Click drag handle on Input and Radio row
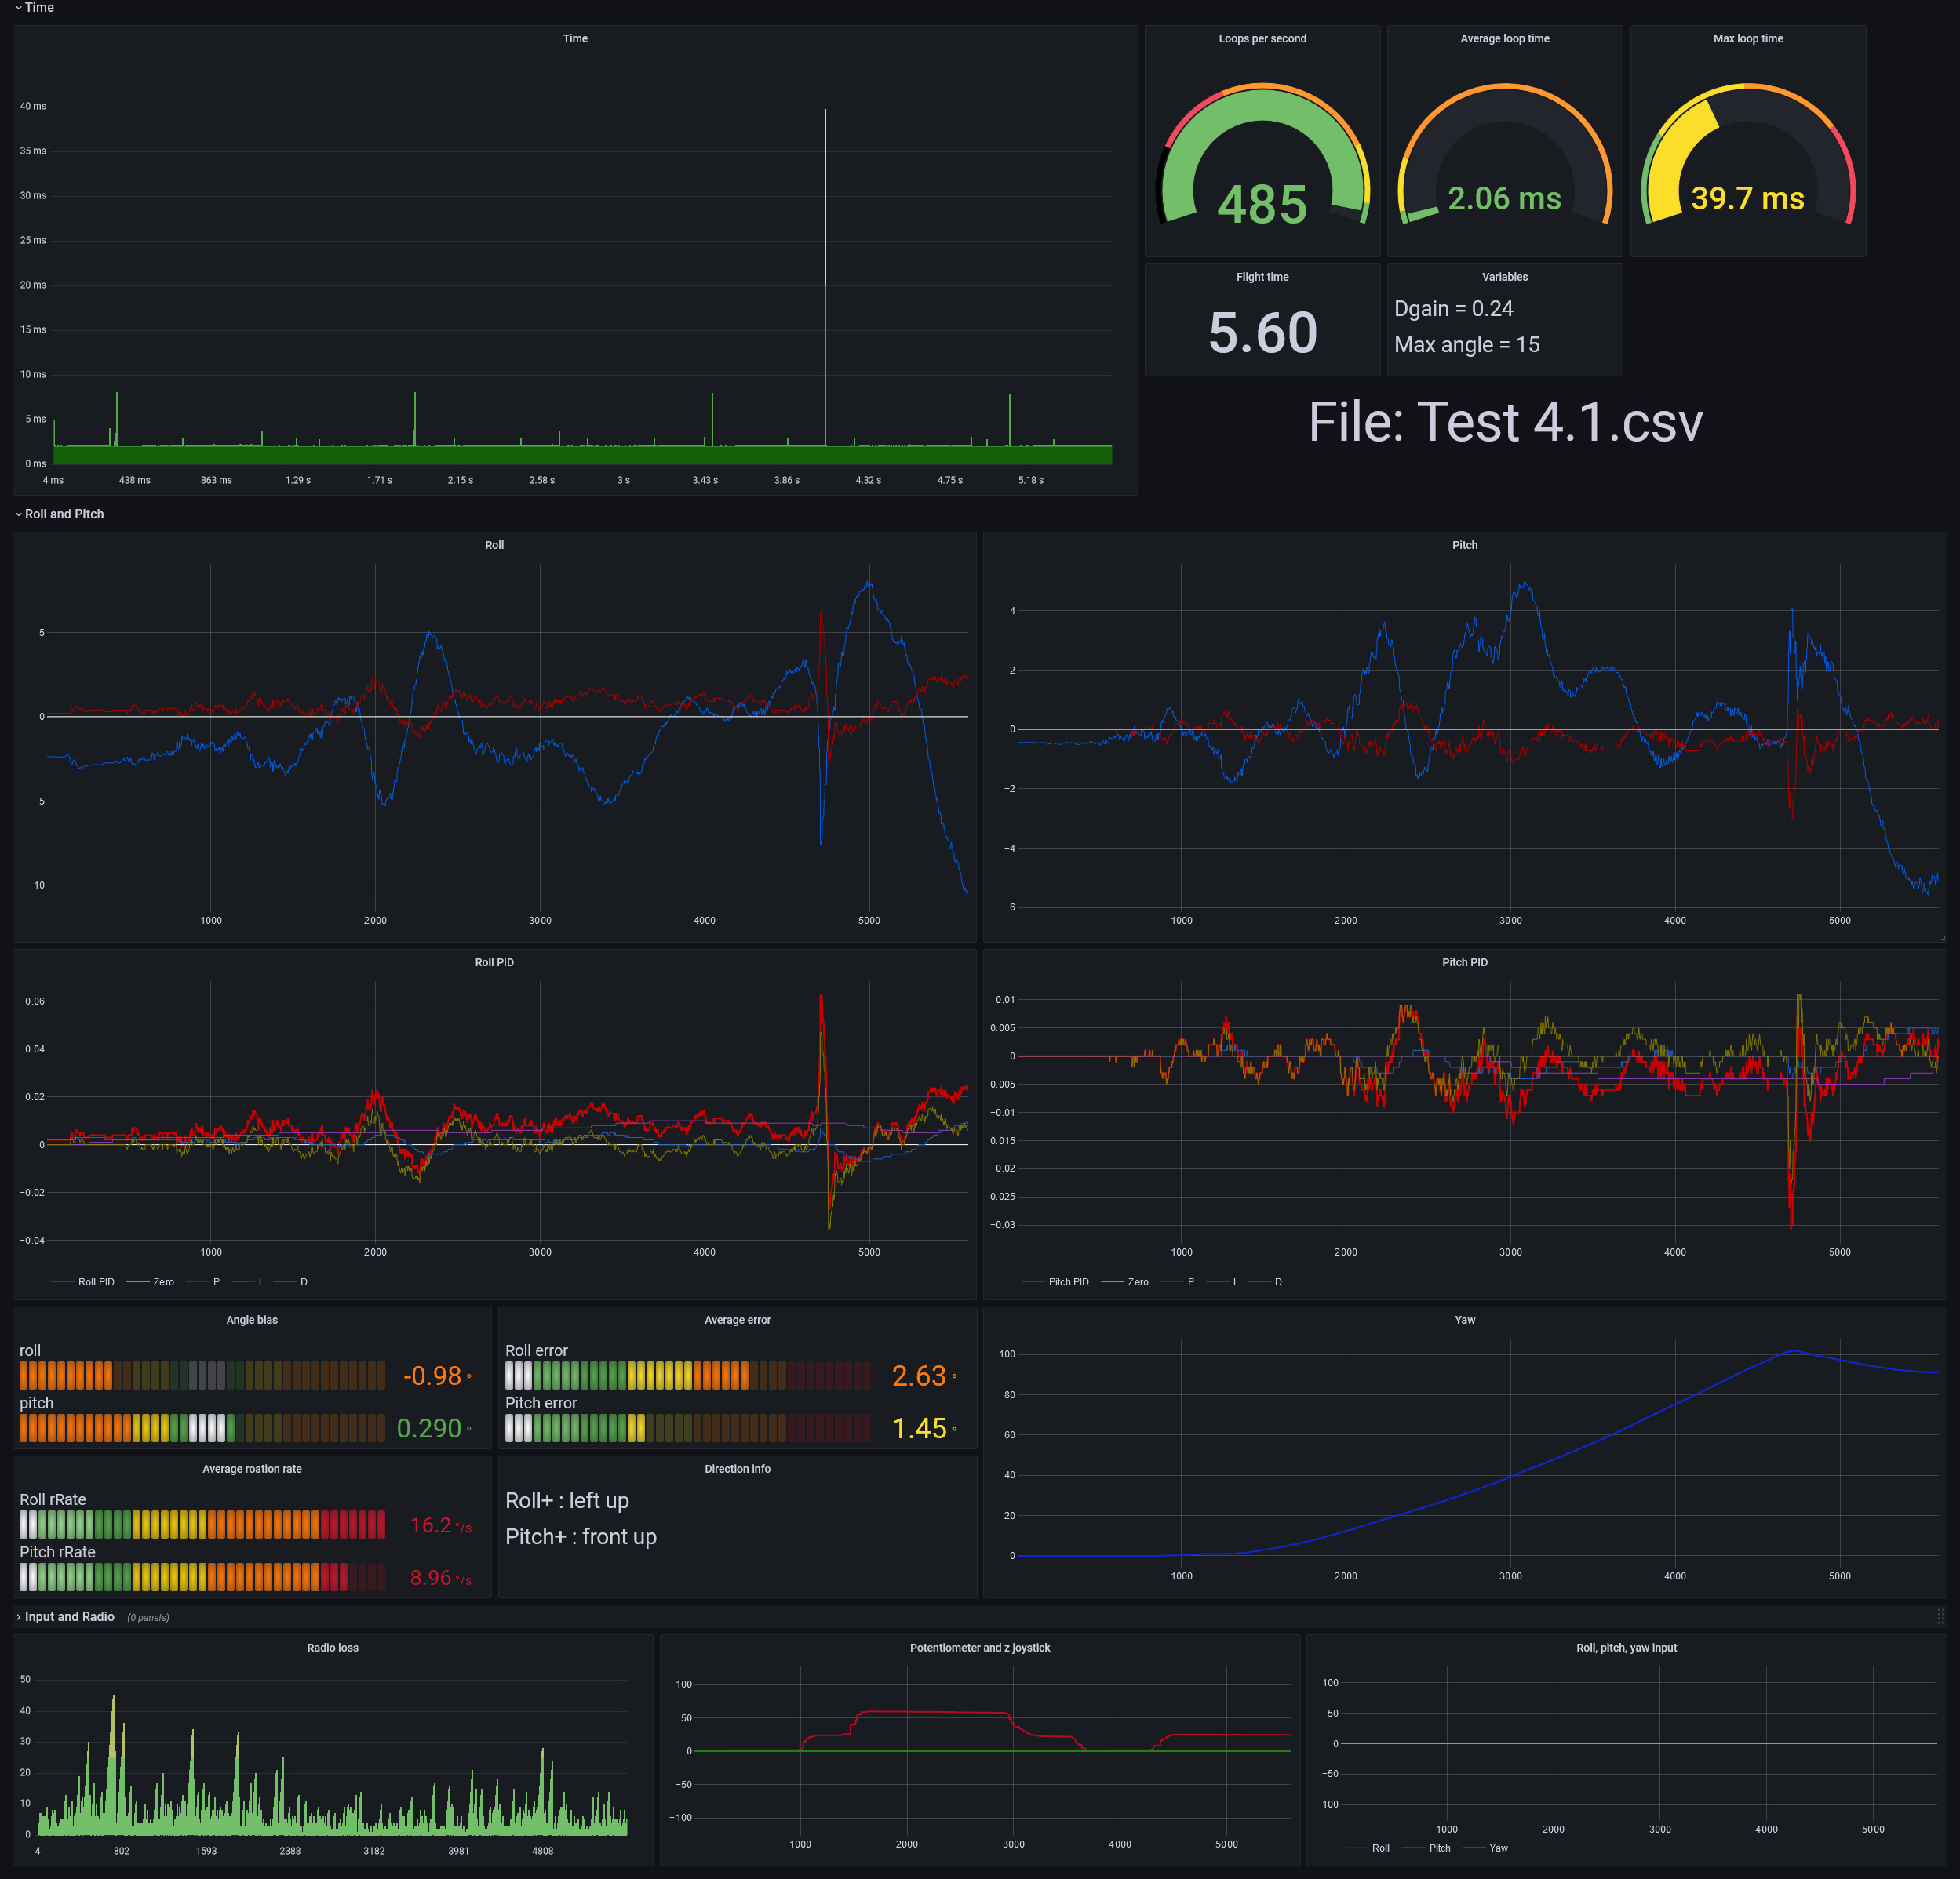The width and height of the screenshot is (1960, 1879). [x=1940, y=1616]
